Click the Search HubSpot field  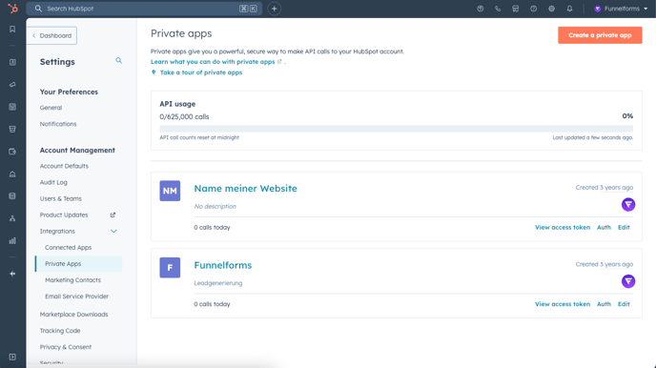point(144,9)
